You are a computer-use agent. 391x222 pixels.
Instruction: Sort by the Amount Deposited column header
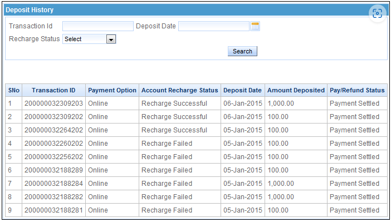[x=296, y=90]
